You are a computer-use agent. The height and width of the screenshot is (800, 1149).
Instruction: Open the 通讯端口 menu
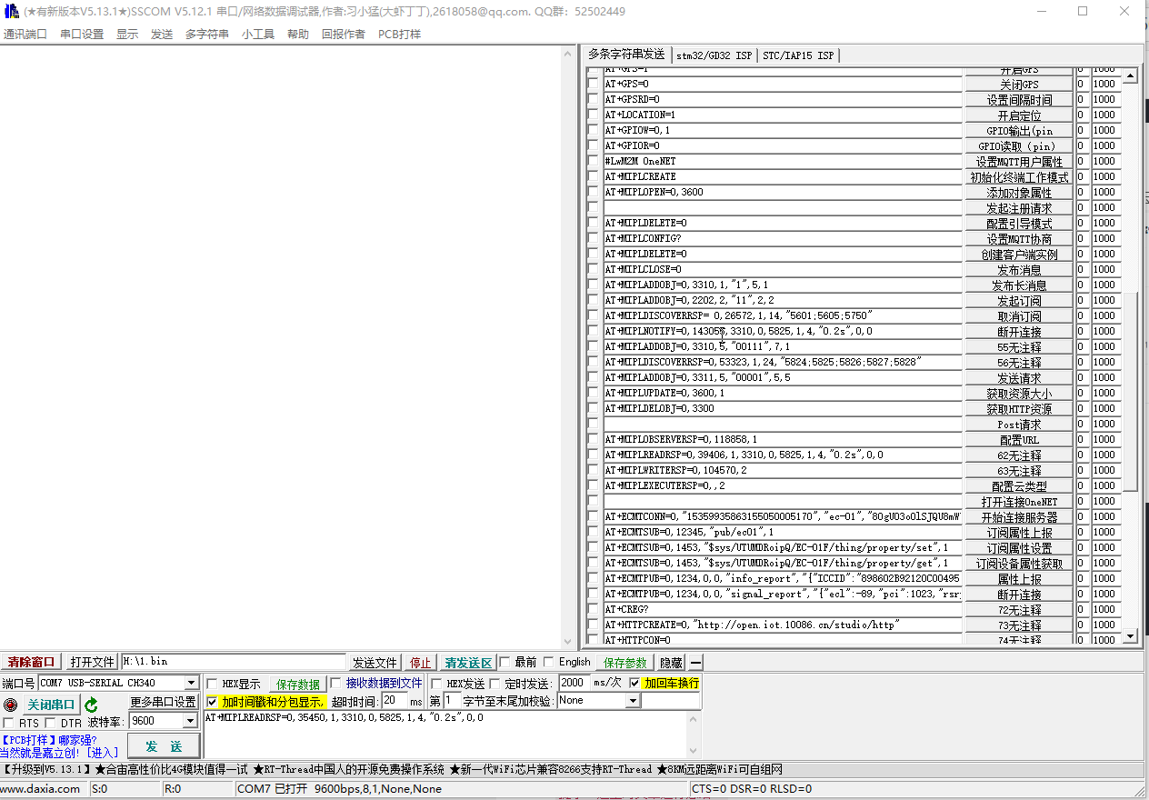click(x=25, y=35)
